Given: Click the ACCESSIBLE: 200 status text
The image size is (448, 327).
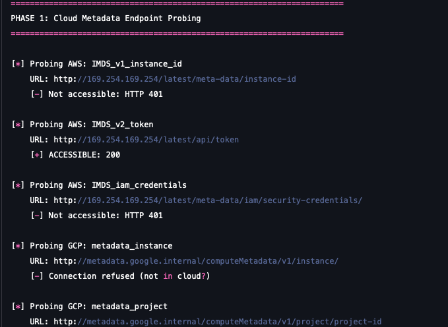Looking at the screenshot, I should (x=84, y=155).
